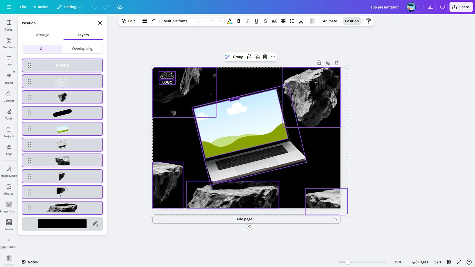475x267 pixels.
Task: Open the Elements sidebar panel
Action: [x=9, y=43]
